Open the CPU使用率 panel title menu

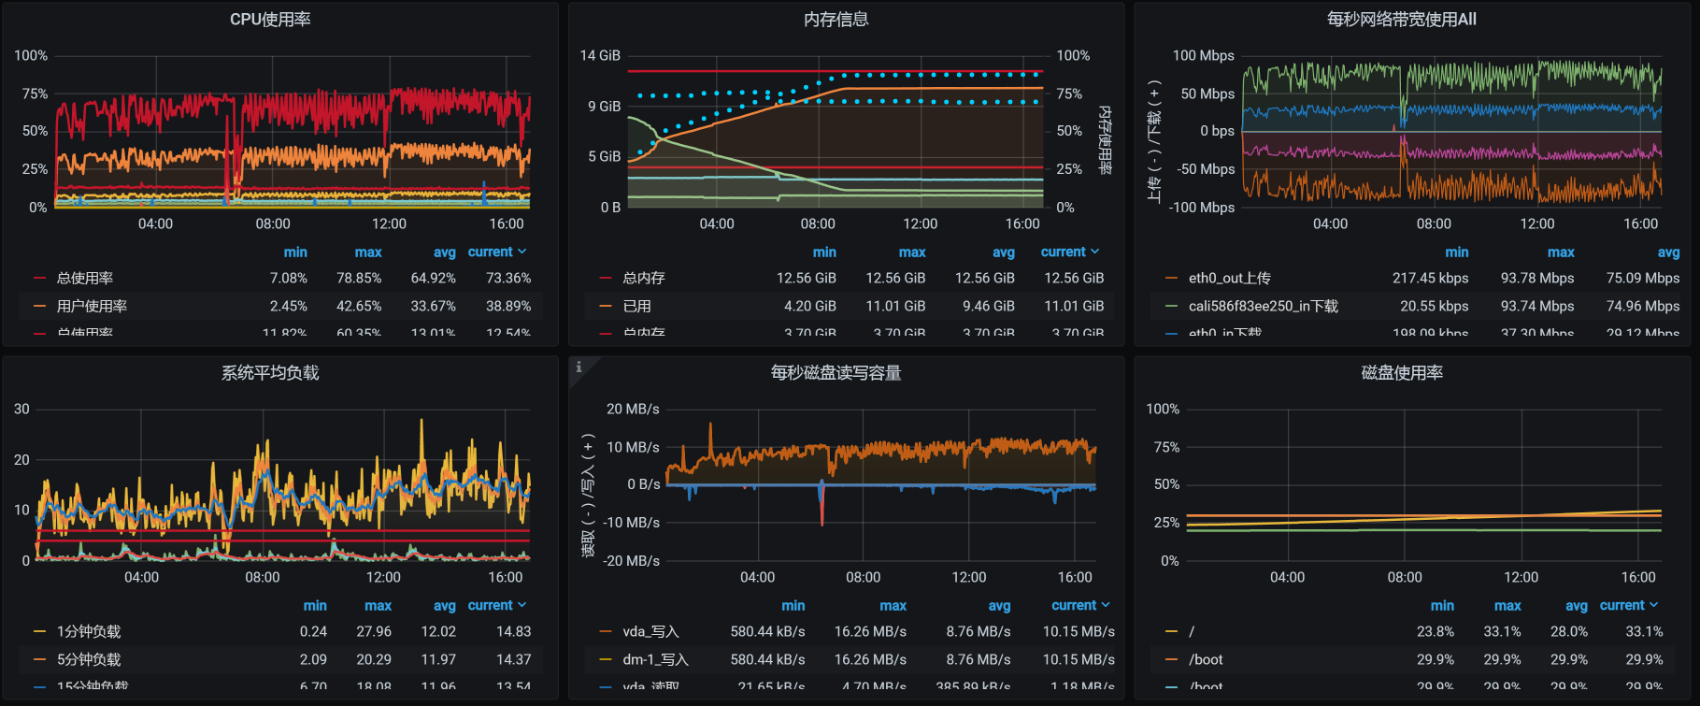tap(270, 20)
